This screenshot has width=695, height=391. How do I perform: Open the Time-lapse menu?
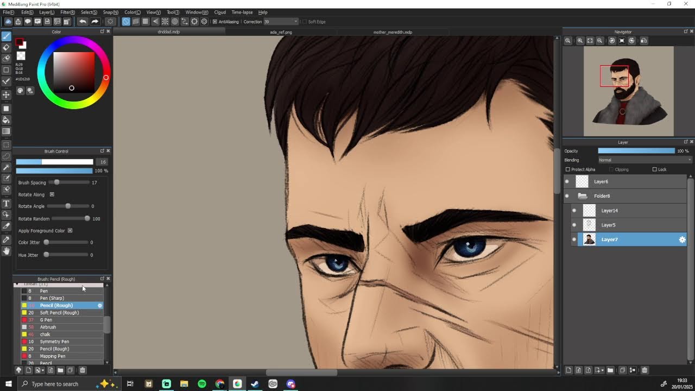tap(242, 12)
